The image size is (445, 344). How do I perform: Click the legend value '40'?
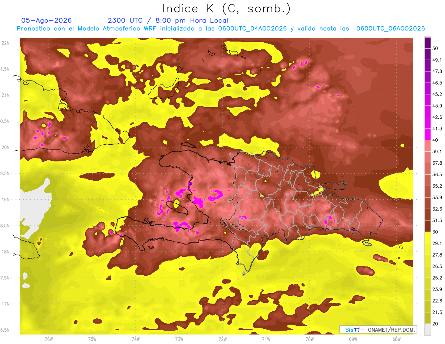pyautogui.click(x=436, y=140)
